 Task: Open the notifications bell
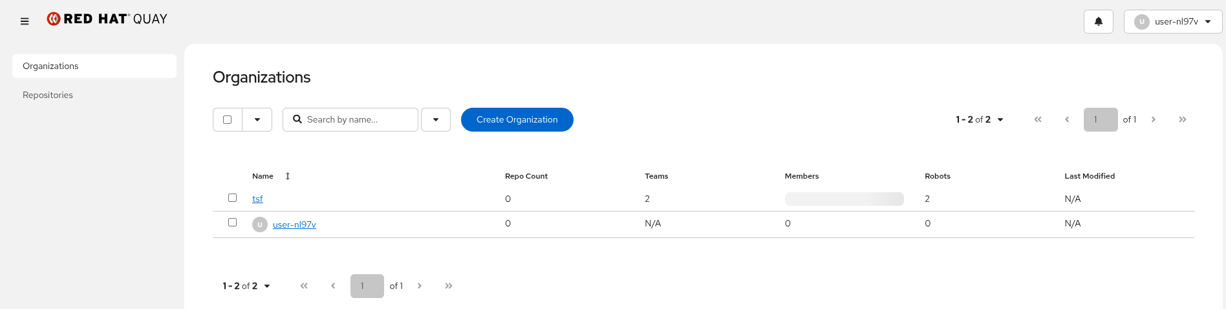[1099, 21]
